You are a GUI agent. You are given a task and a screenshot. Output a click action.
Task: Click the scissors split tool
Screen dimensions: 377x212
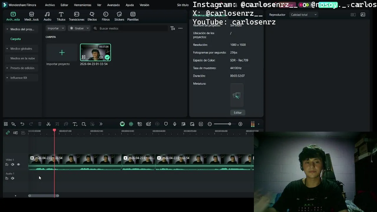tap(49, 124)
